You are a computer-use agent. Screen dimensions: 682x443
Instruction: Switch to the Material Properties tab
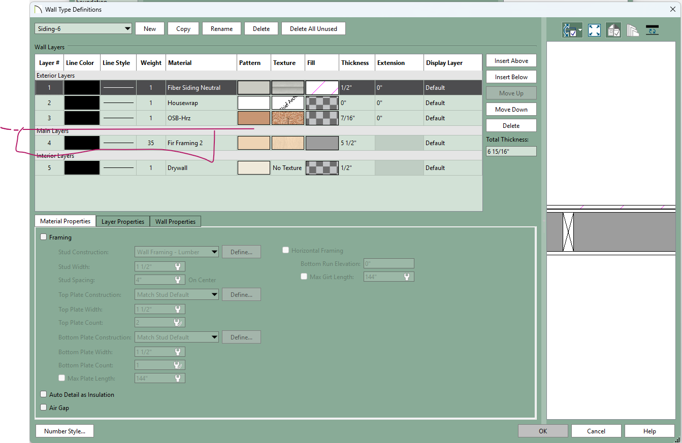(x=65, y=221)
